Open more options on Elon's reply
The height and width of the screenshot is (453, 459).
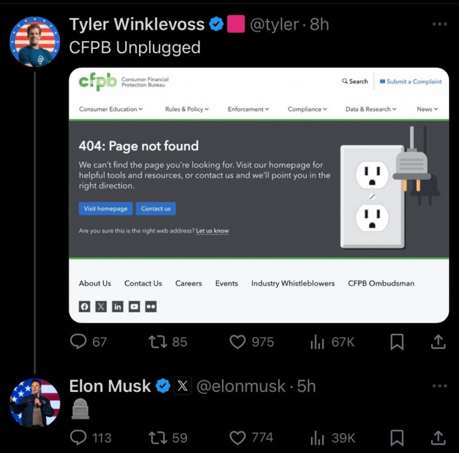(440, 386)
